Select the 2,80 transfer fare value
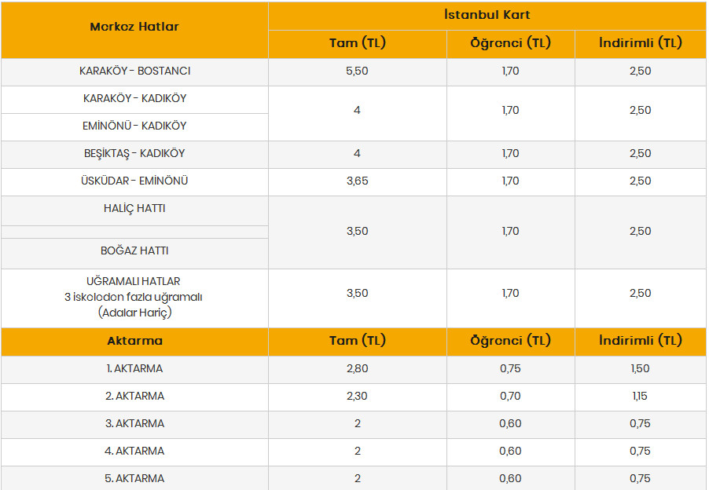 (357, 368)
